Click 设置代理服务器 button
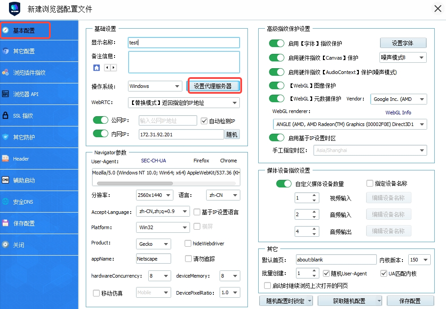The image size is (446, 309). pos(213,86)
